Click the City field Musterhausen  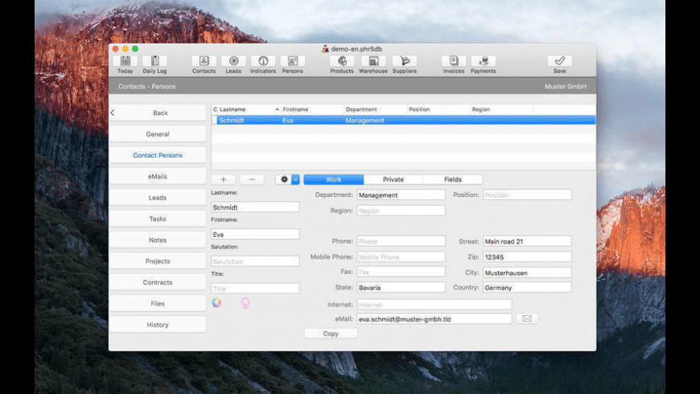(527, 273)
